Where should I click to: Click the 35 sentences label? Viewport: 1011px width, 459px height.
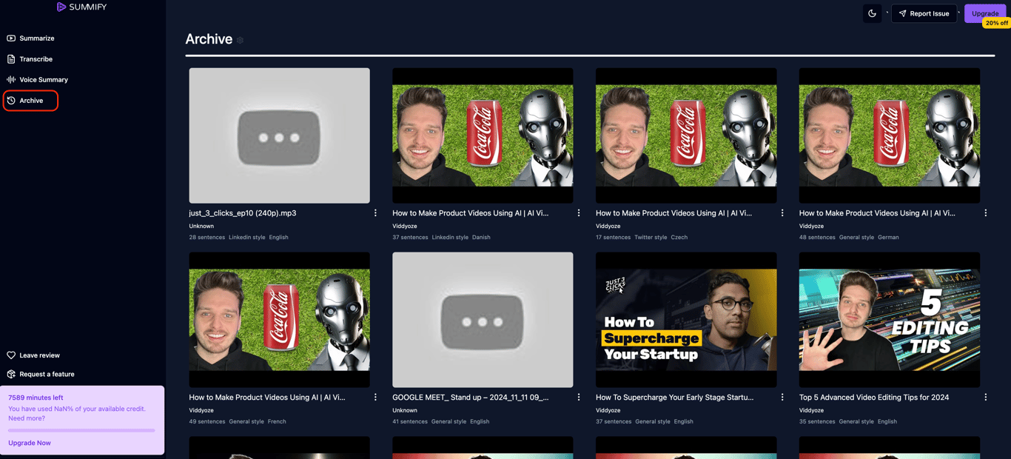(x=817, y=422)
